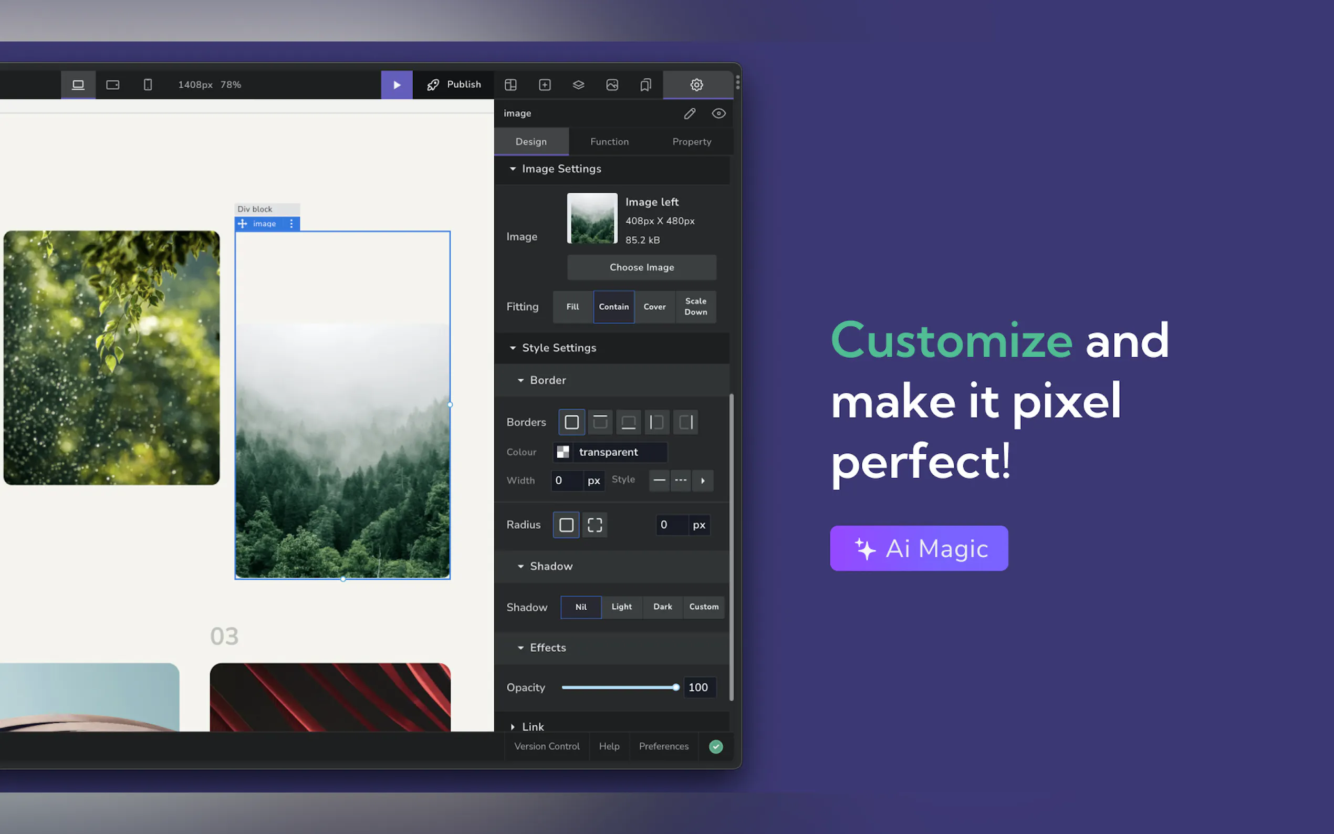Click the transparent border colour swatch
The height and width of the screenshot is (834, 1334).
click(562, 452)
